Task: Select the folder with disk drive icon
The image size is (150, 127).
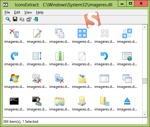Action: [82, 101]
